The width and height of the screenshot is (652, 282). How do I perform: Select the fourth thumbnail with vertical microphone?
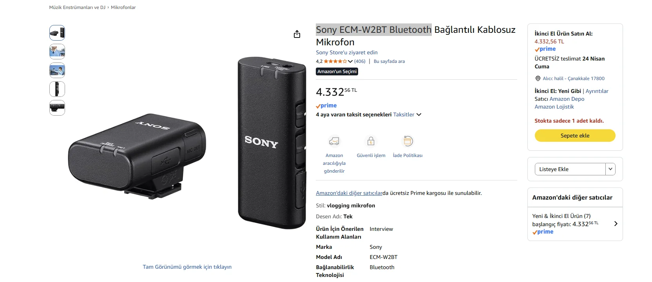click(57, 89)
